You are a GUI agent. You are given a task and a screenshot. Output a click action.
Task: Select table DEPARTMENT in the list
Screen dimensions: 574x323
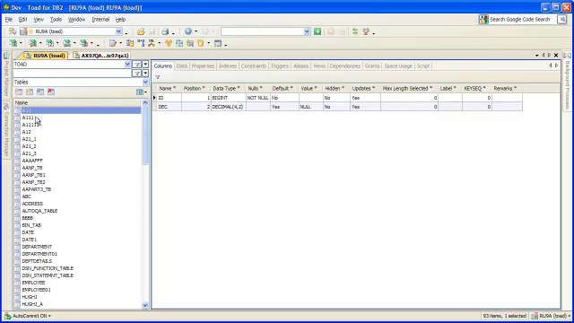tap(37, 247)
